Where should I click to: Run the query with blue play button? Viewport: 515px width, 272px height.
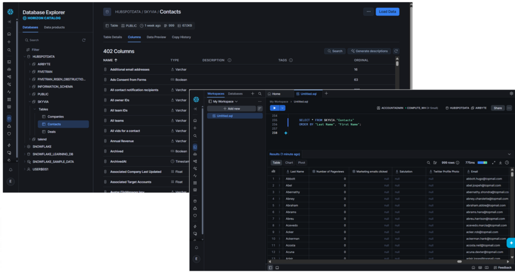pyautogui.click(x=275, y=108)
